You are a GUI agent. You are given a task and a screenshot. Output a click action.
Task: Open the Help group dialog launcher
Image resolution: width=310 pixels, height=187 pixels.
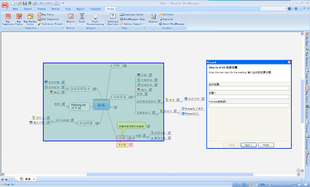[x=145, y=28]
